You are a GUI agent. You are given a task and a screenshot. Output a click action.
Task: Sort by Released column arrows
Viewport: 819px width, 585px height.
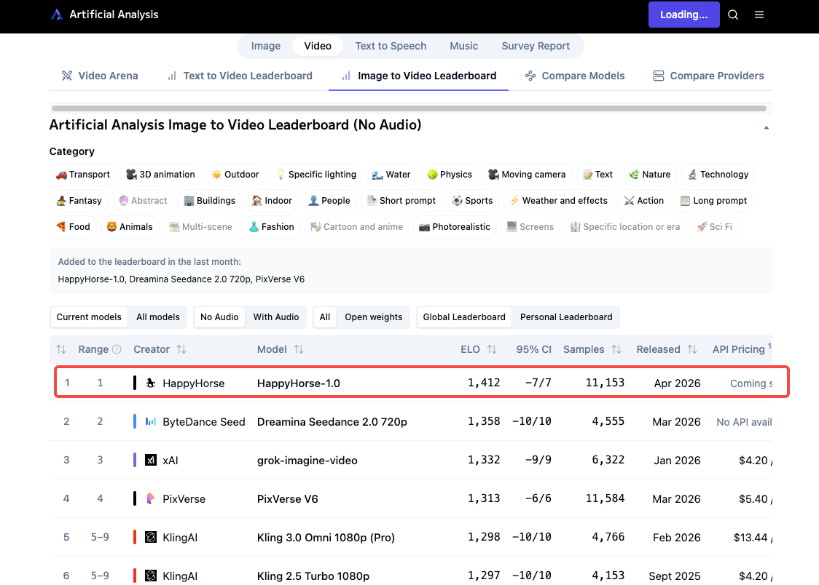pyautogui.click(x=692, y=349)
